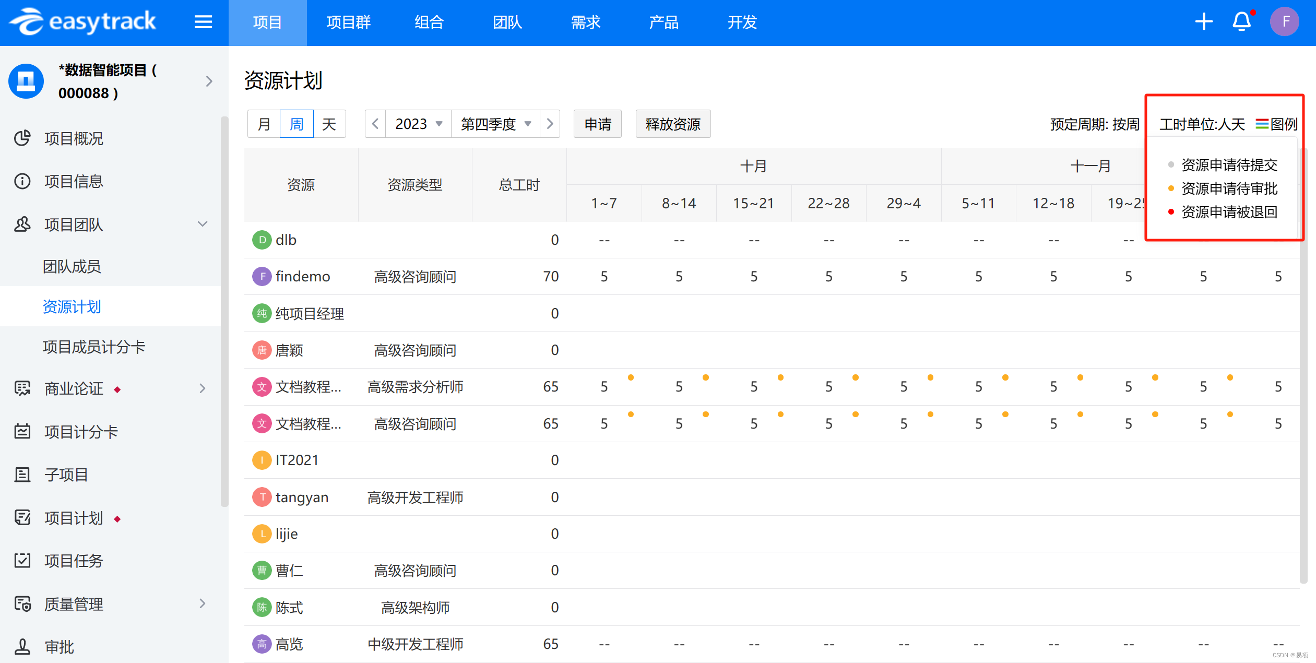Open the 第四季度 quarter dropdown
Screen dimensions: 1316x663
coord(495,124)
